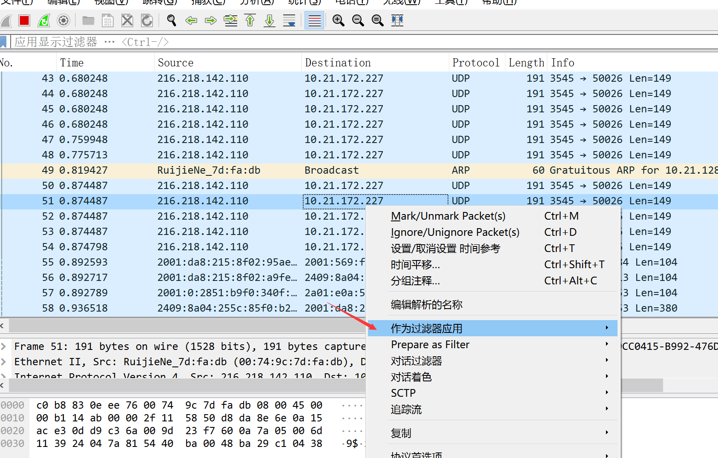Jump to the first packet
The width and height of the screenshot is (718, 458).
[x=250, y=20]
